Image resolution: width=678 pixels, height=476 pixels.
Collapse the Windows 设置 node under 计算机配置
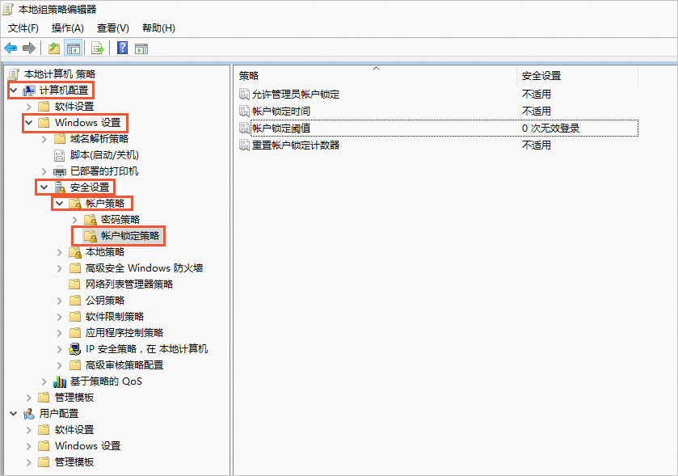(x=29, y=123)
